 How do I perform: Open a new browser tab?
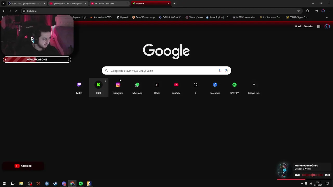pos(174,4)
